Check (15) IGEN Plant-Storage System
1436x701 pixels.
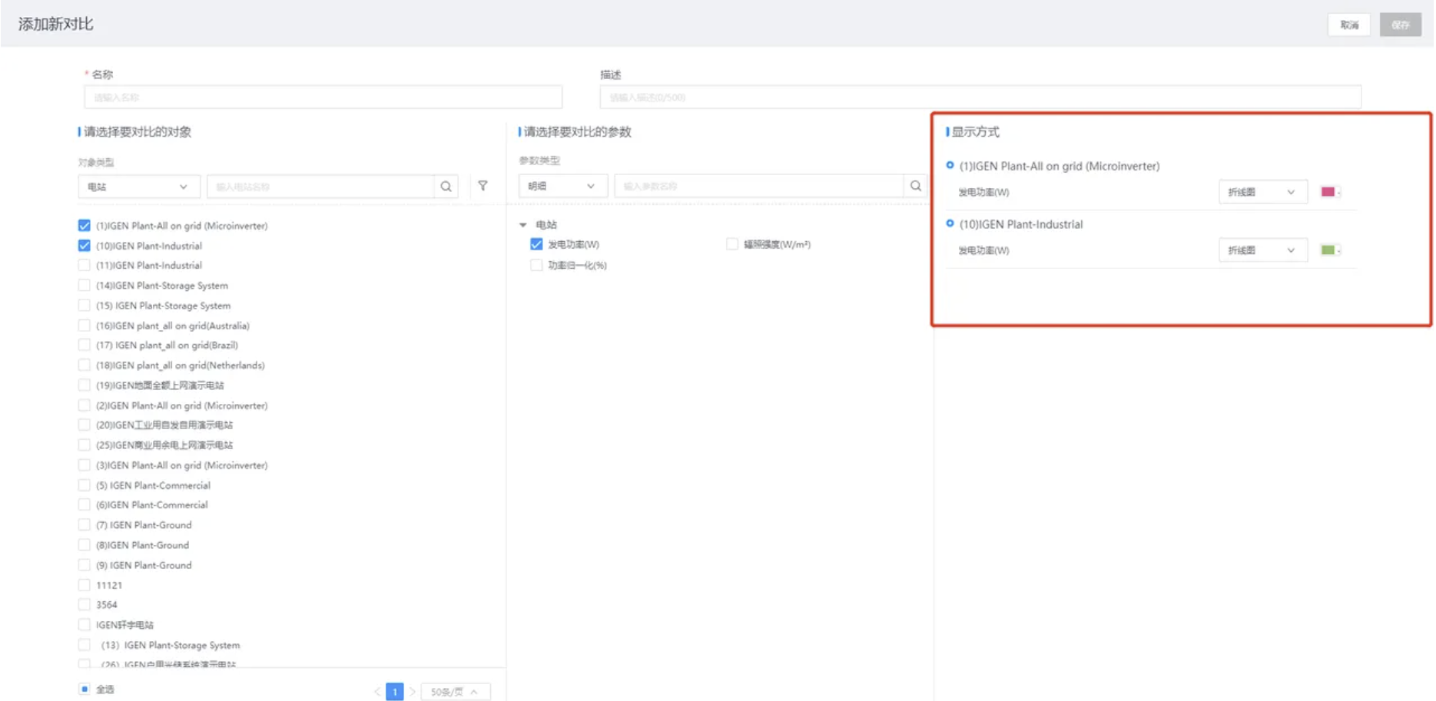pos(85,306)
